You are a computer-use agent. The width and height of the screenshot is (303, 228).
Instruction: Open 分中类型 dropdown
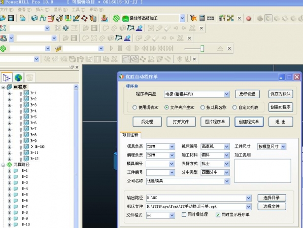tap(227, 172)
